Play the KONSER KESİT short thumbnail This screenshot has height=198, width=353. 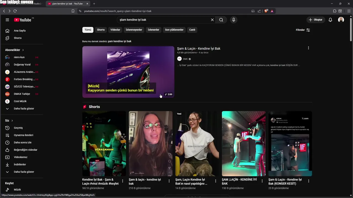290,144
